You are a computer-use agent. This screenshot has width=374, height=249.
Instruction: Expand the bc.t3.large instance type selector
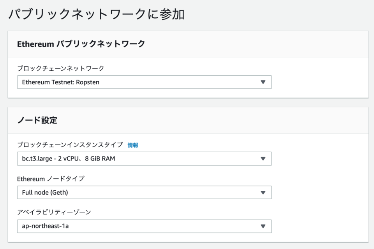(x=144, y=158)
